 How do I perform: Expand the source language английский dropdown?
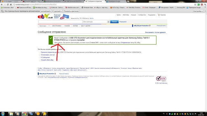pyautogui.click(x=46, y=11)
